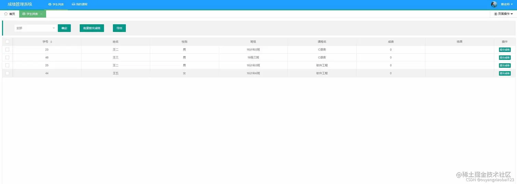Click the 操作 column header

click(505, 42)
